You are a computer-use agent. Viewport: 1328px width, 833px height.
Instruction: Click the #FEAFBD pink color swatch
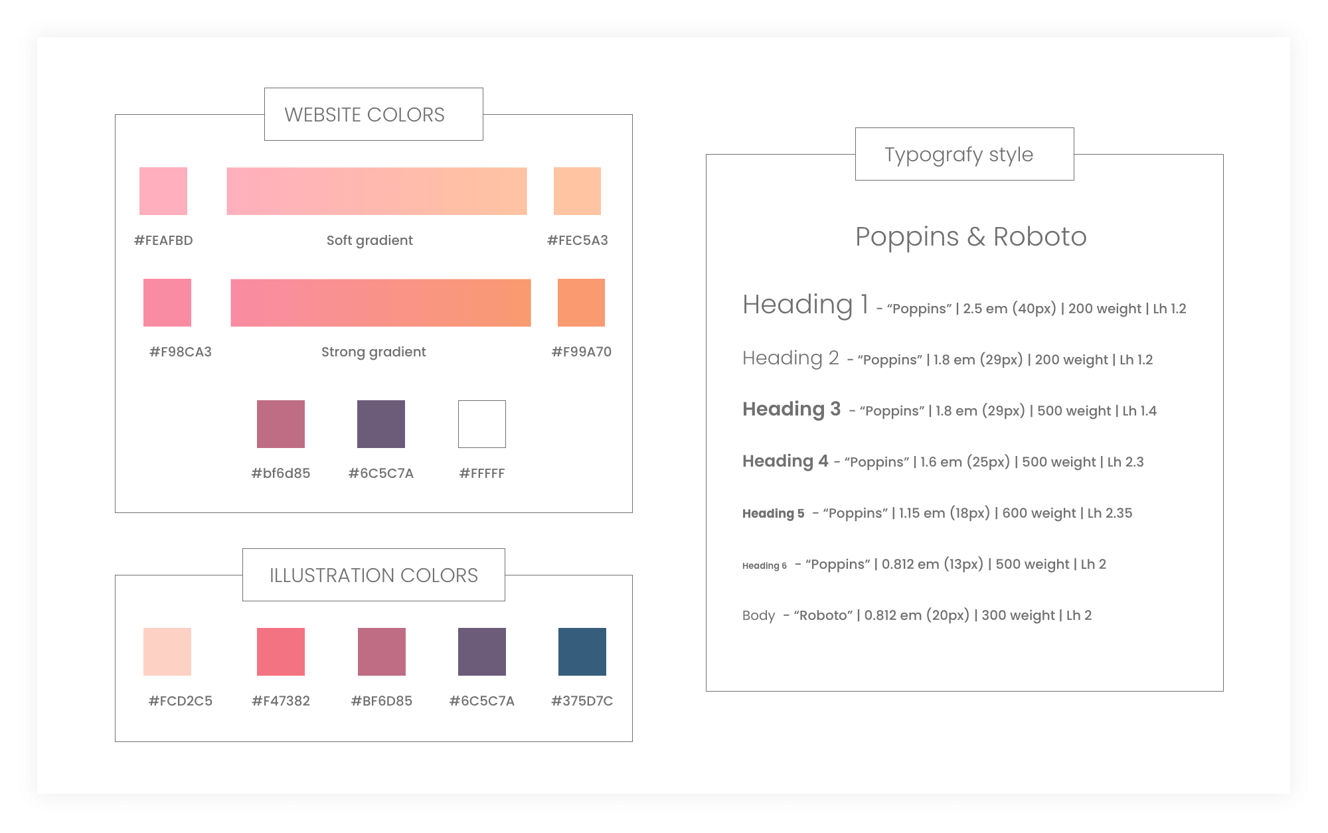163,191
